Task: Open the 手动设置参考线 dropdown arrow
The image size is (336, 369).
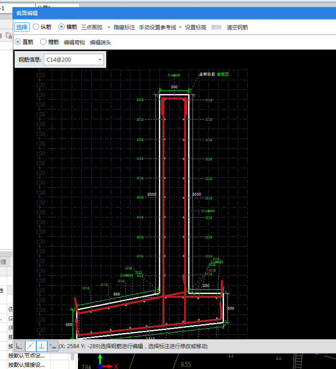Action: click(180, 27)
